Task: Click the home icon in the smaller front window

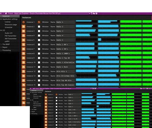Action: [34, 89]
